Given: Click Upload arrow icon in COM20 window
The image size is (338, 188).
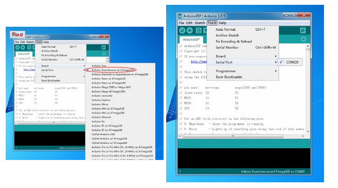Looking at the screenshot, I should [190, 31].
